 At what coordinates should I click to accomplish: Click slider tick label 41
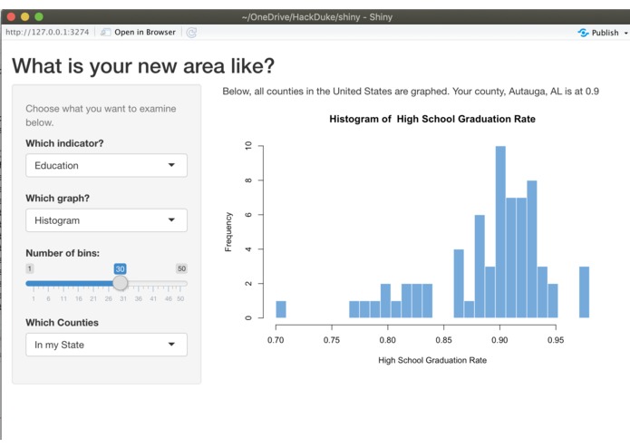(153, 298)
